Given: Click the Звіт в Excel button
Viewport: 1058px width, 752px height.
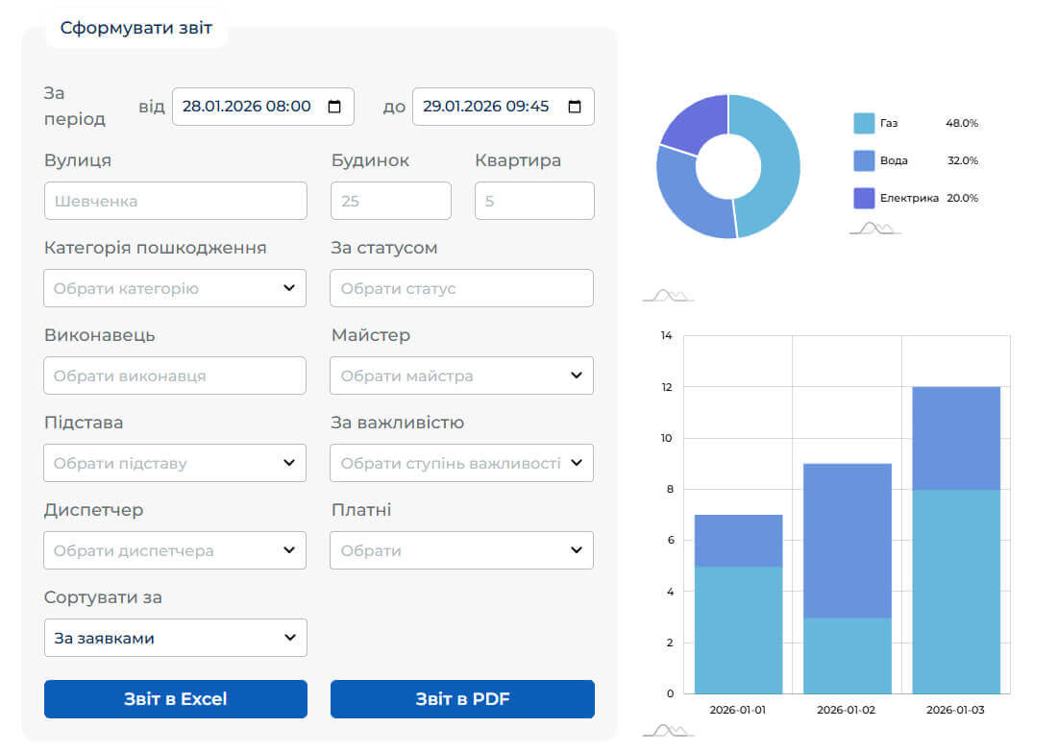Looking at the screenshot, I should click(x=175, y=699).
